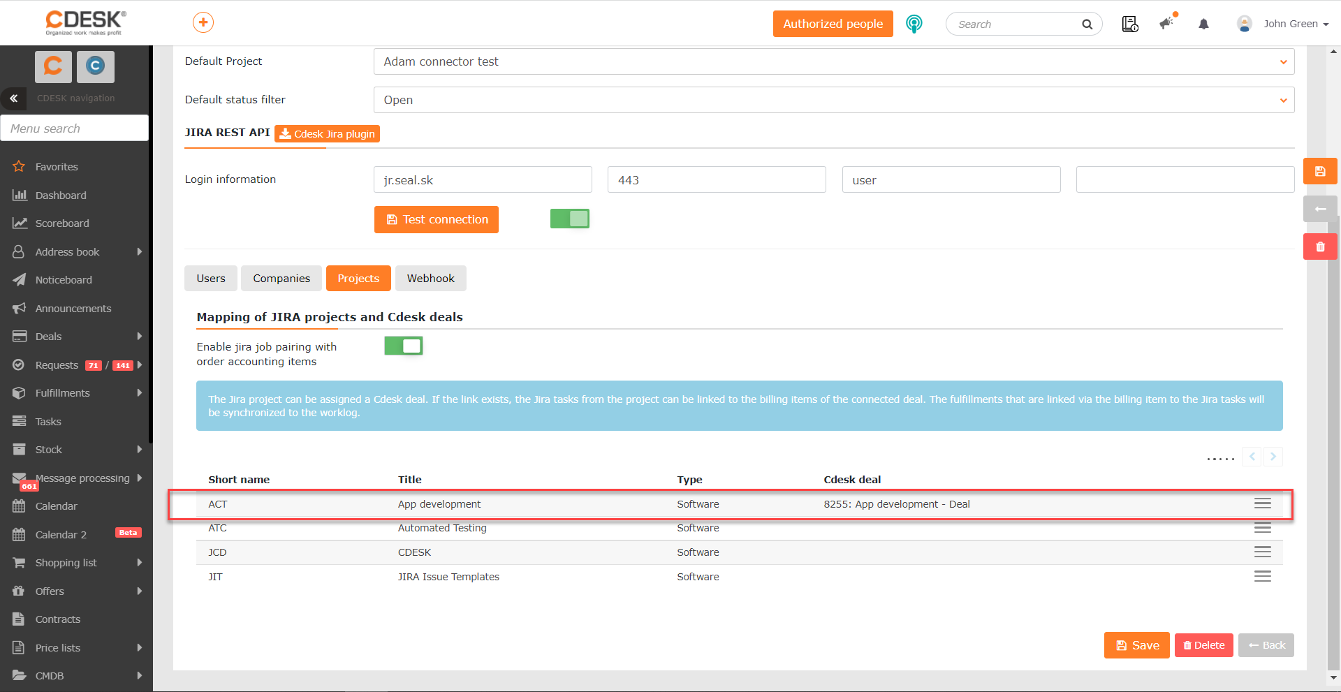1341x692 pixels.
Task: Open the megaphone announcements icon in header
Action: (1168, 23)
